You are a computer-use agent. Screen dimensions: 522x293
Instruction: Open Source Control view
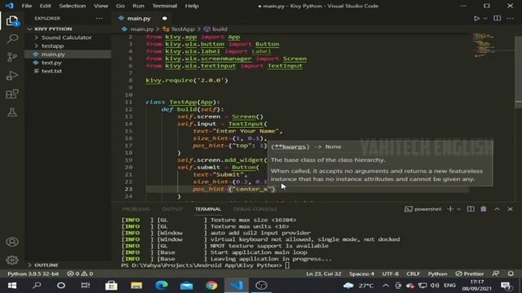pos(12,57)
